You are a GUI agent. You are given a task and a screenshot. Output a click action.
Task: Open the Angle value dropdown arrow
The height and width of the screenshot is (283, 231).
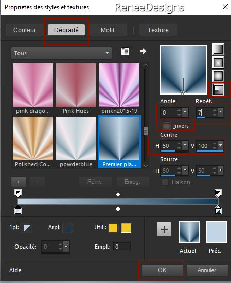[x=185, y=112]
